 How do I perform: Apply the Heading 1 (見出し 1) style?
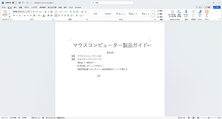120,14
